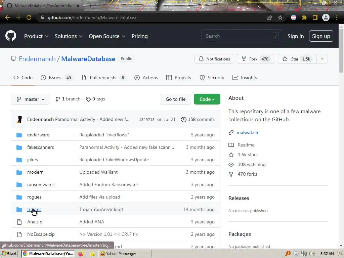Viewport: 344px width, 258px height.
Task: Expand the Solutions menu
Action: tap(69, 36)
